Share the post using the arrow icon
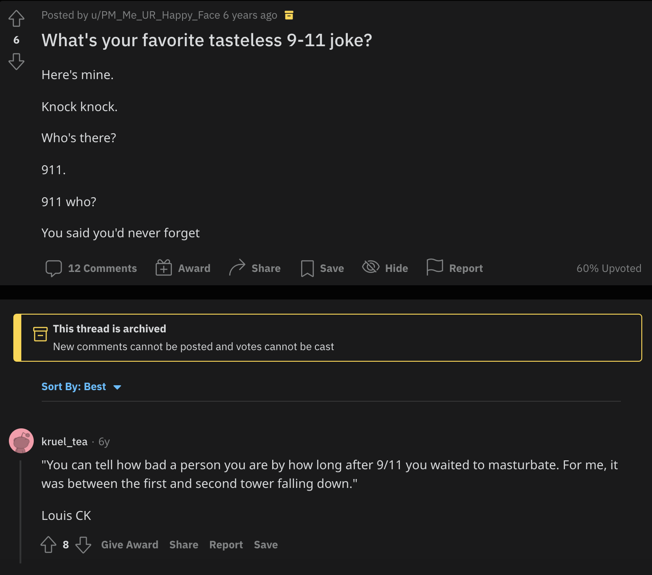 pos(238,268)
